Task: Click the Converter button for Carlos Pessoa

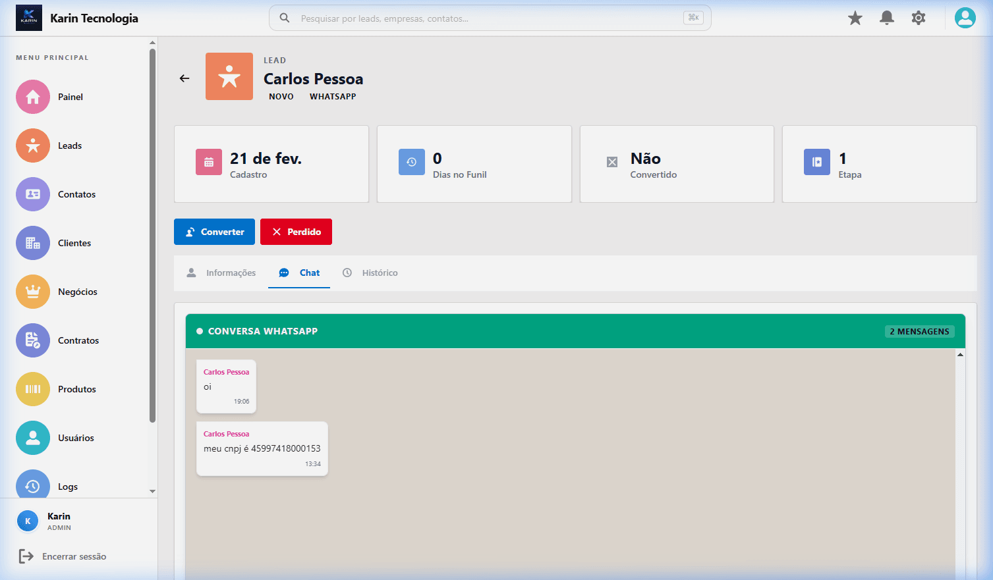Action: tap(214, 232)
